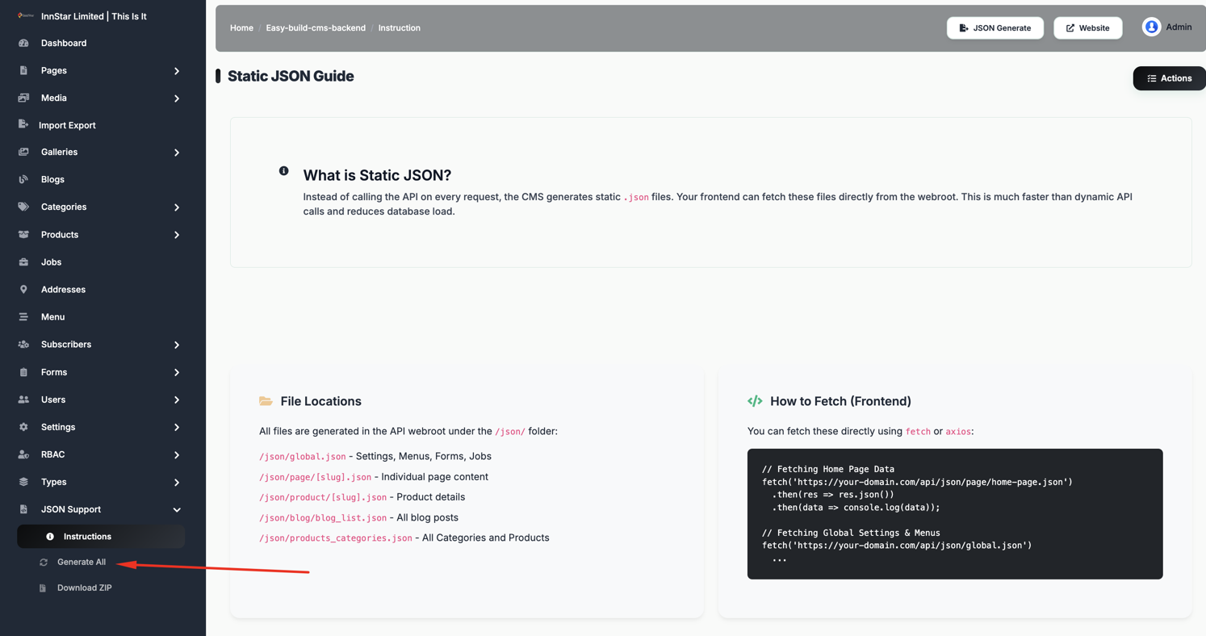Viewport: 1206px width, 636px height.
Task: Collapse the JSON Support section chevron
Action: coord(177,510)
